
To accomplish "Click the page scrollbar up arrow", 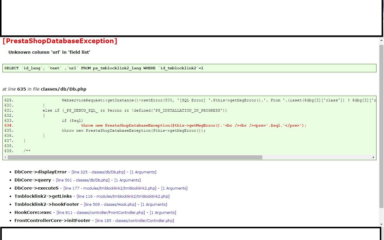I will click(381, 40).
